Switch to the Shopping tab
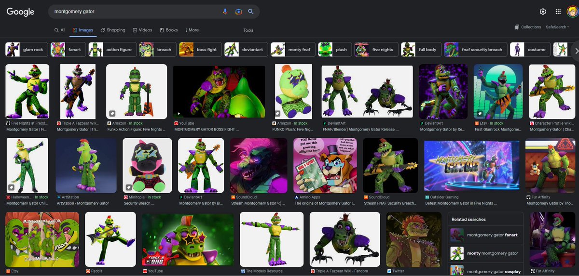Viewport: 579px width, 276px height. [113, 30]
